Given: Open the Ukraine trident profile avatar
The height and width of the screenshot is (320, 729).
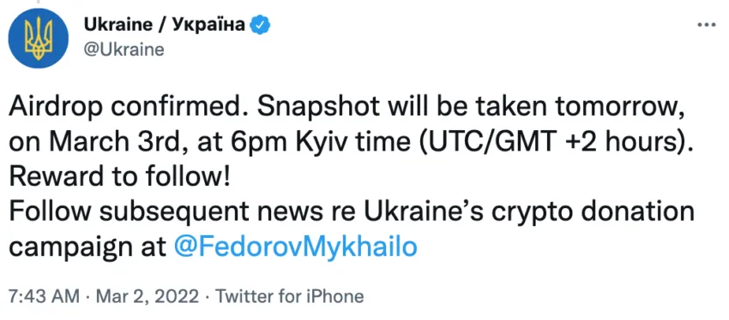Looking at the screenshot, I should tap(39, 38).
